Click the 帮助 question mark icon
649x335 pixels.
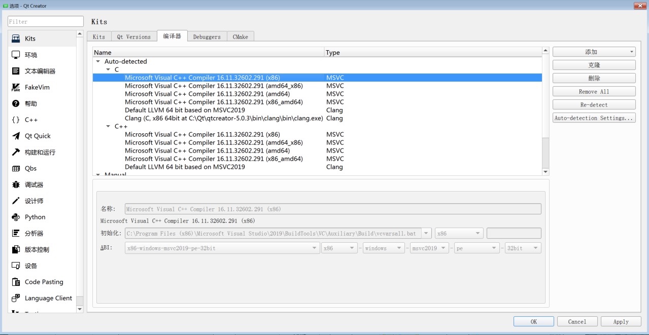(16, 103)
